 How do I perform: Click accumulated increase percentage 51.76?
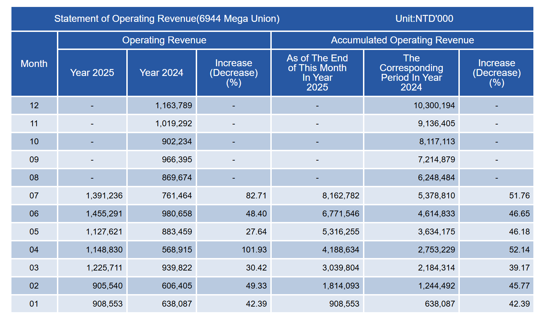click(x=519, y=196)
